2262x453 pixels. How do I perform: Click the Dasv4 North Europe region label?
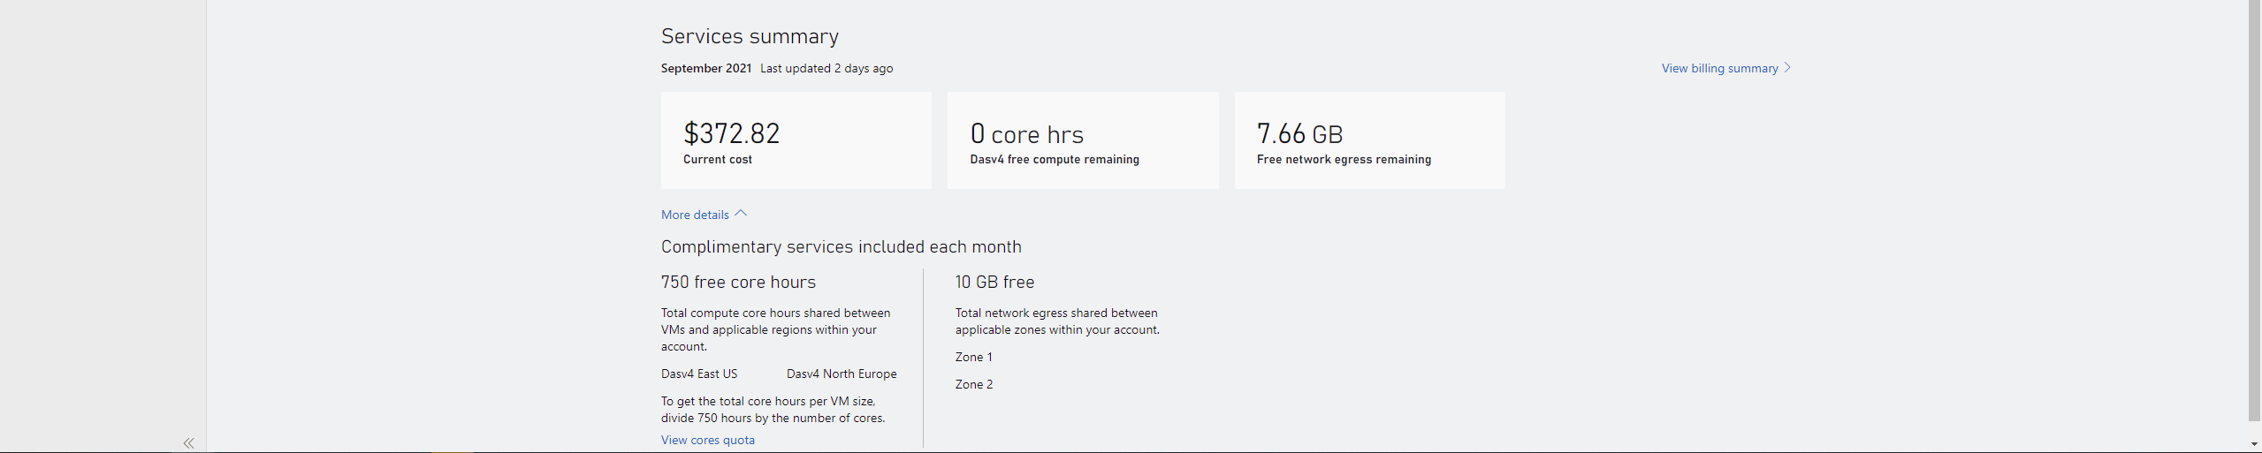point(842,374)
